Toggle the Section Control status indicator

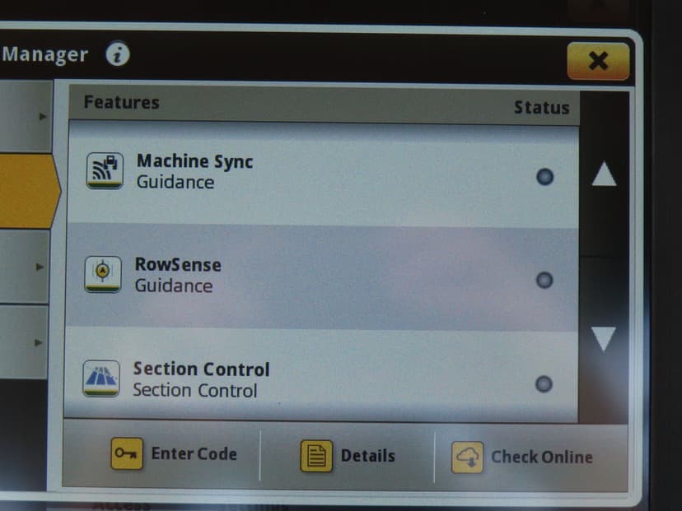coord(544,383)
